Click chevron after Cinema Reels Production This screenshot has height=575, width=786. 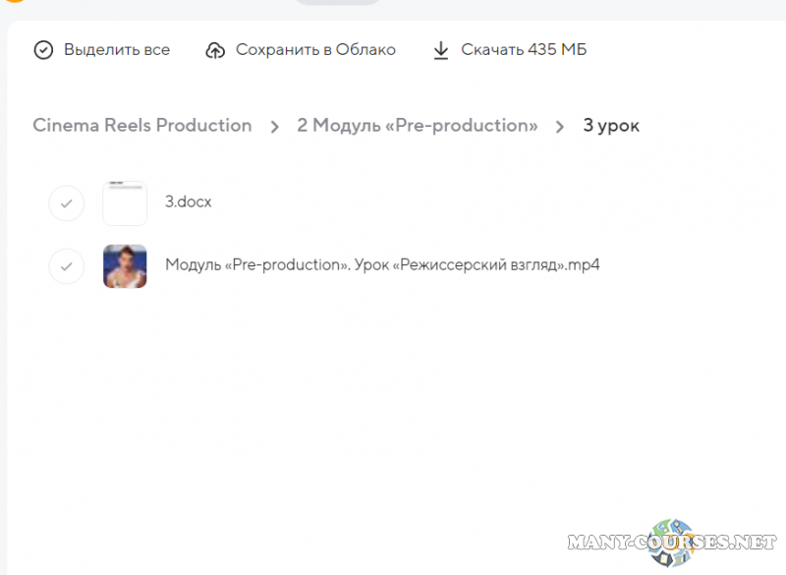click(275, 126)
